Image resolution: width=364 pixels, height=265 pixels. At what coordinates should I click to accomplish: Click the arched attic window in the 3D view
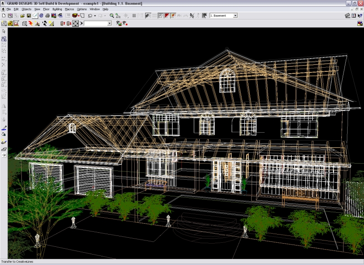coord(227,80)
